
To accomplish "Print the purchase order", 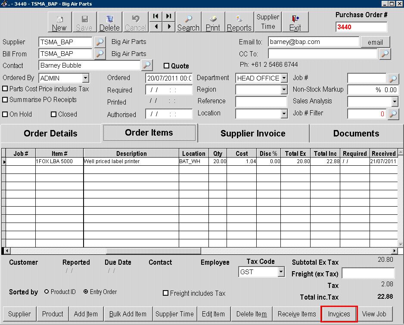I will (x=213, y=22).
